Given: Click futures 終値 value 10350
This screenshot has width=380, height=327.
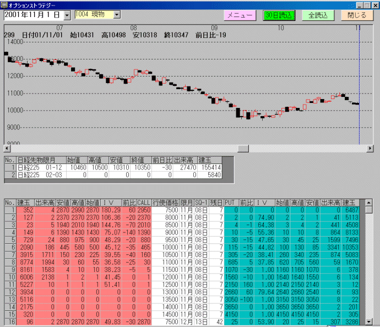Looking at the screenshot, I should pos(141,167).
